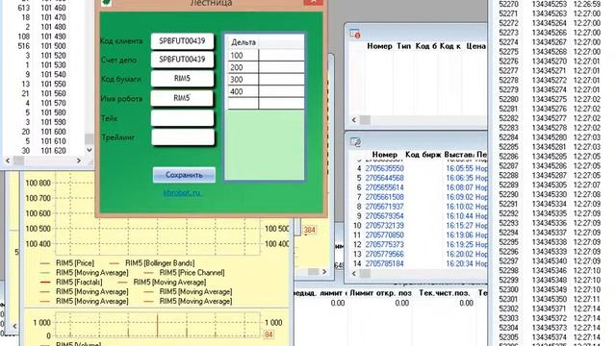Click the orders table icon above Номер Тип headers

[355, 35]
